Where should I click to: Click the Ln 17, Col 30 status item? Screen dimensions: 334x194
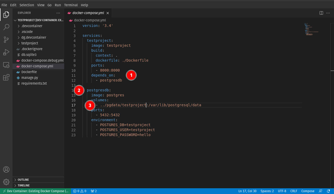pyautogui.click(x=247, y=191)
